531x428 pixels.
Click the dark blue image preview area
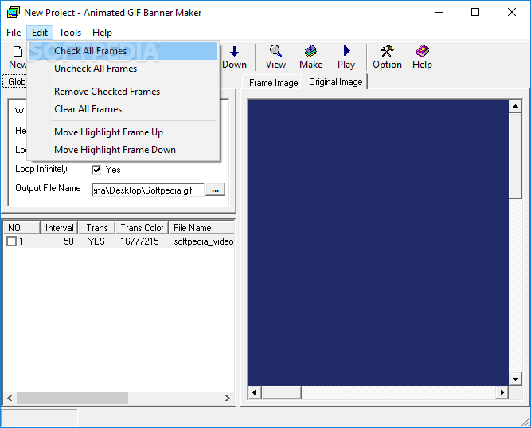coord(378,242)
